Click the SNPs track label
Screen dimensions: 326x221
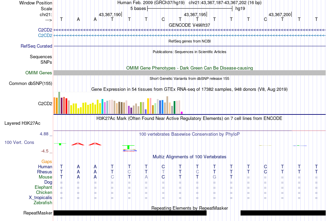click(46, 62)
